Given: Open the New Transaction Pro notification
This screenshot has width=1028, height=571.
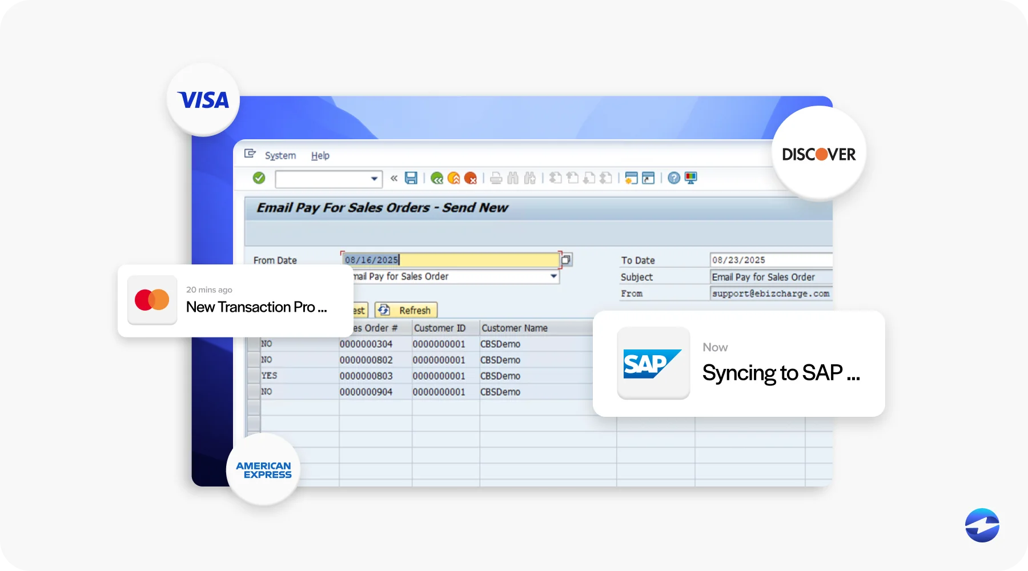Looking at the screenshot, I should (x=235, y=301).
